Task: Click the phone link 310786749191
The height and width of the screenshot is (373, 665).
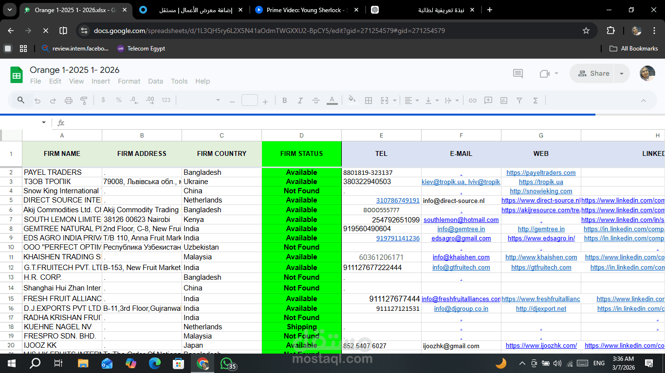Action: coord(398,200)
